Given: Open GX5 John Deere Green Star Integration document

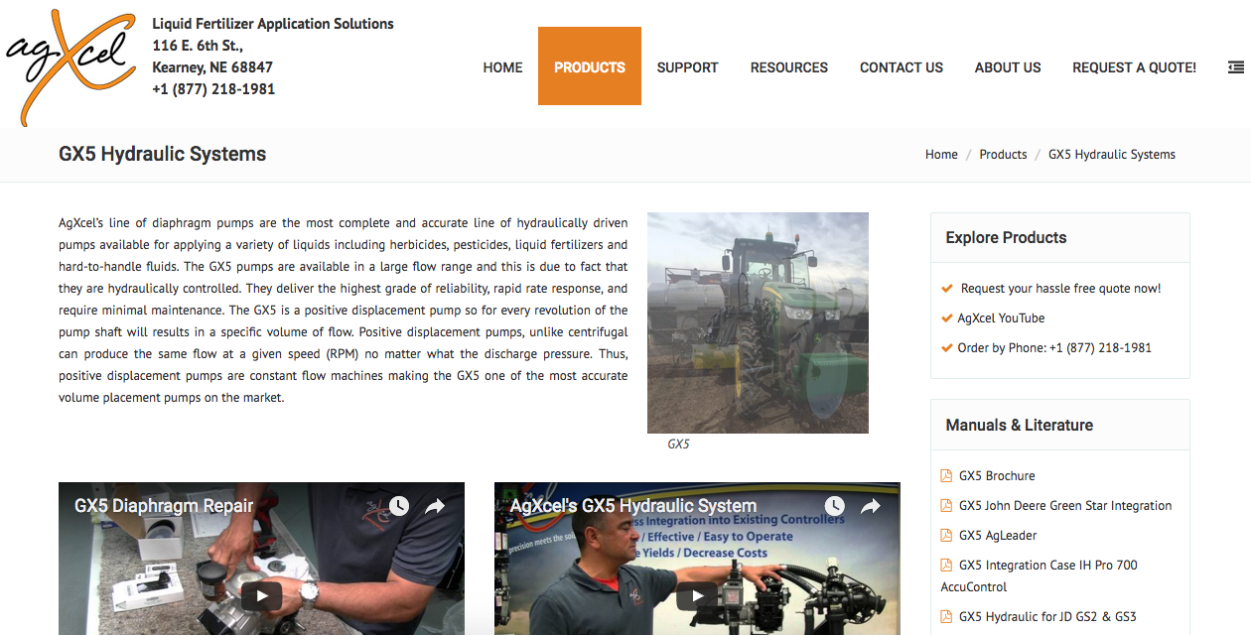Looking at the screenshot, I should point(1065,506).
